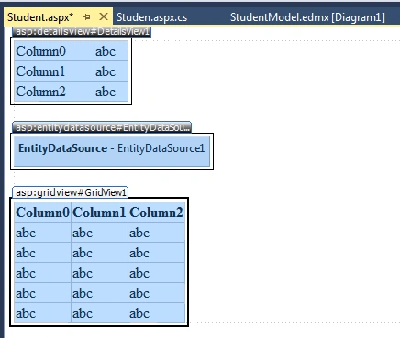Click the asp:entitydatasource tag label
This screenshot has height=338, width=400.
tap(102, 127)
